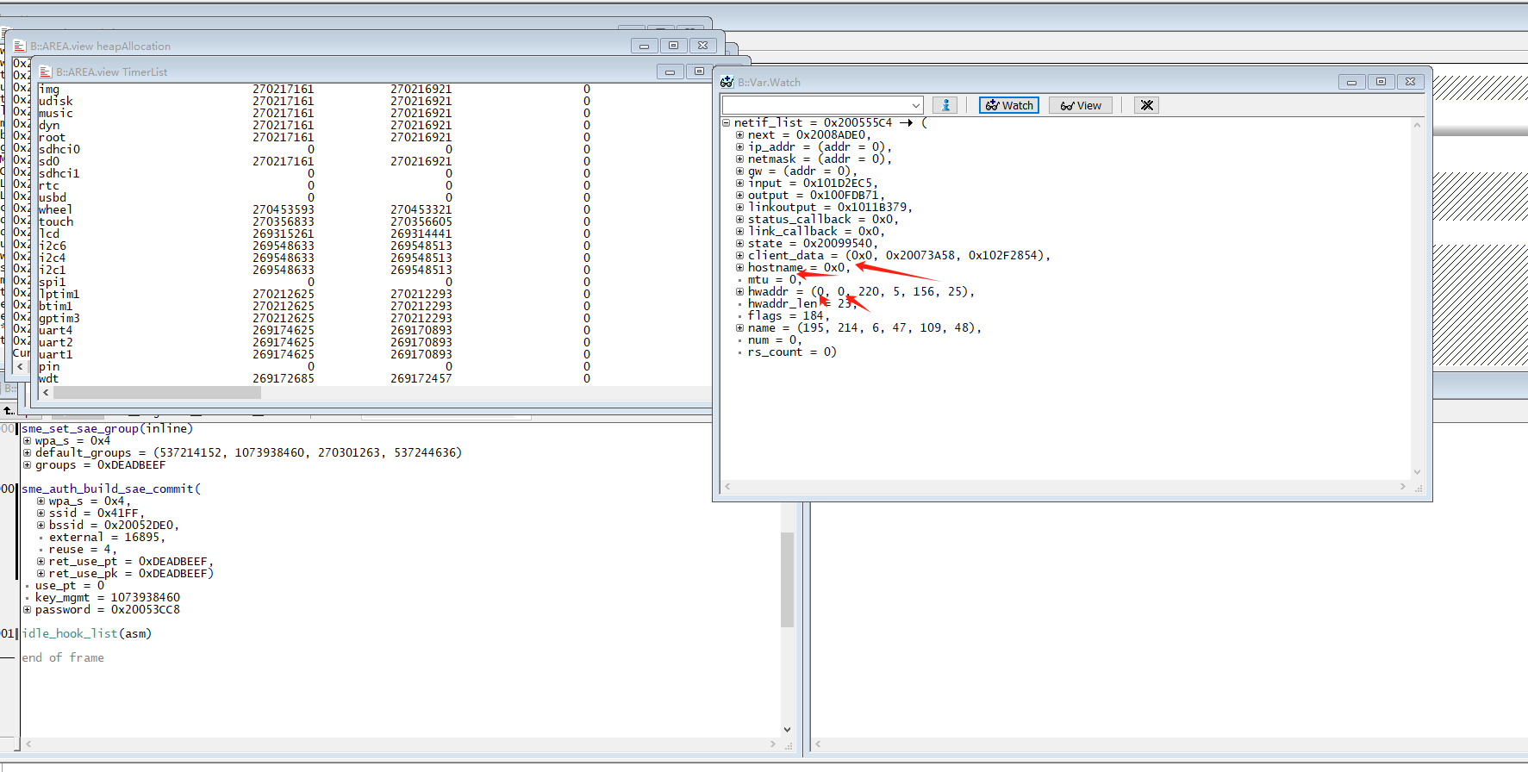Expand the hostname member node
The image size is (1528, 772).
pyautogui.click(x=739, y=268)
